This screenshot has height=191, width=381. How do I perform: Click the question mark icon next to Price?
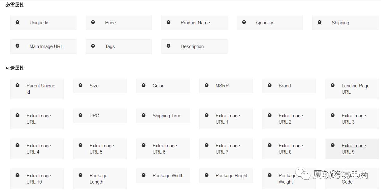point(93,22)
